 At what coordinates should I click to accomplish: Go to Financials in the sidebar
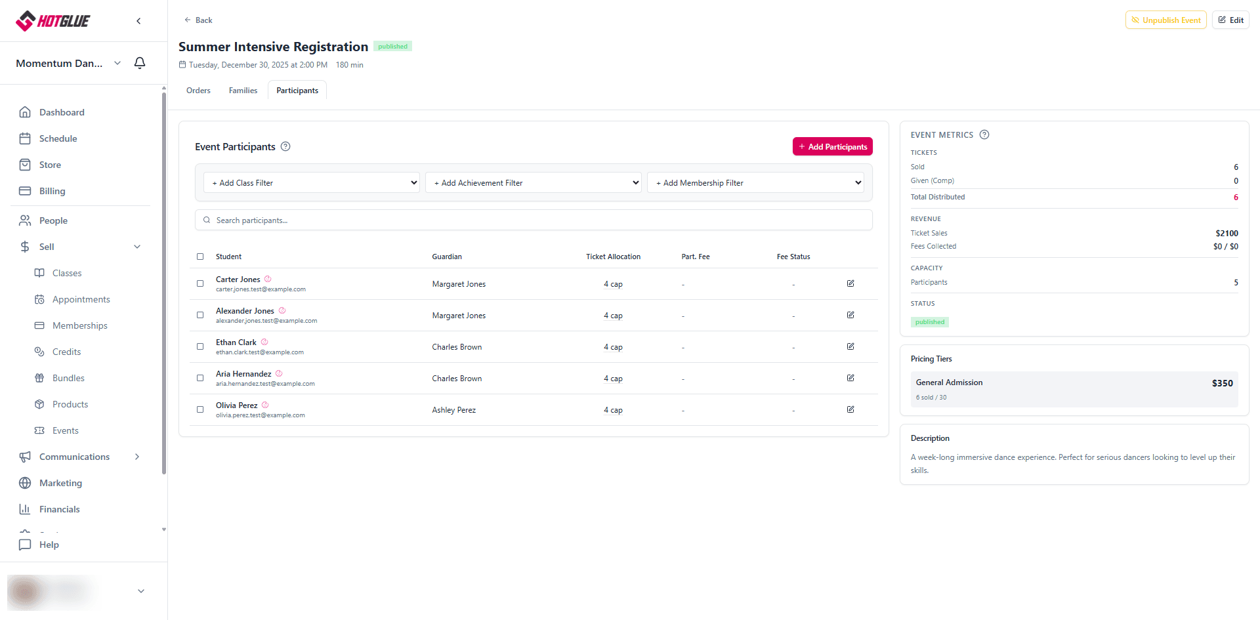tap(59, 509)
